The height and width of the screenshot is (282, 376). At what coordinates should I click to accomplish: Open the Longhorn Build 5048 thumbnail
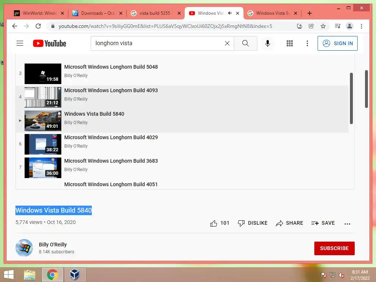click(43, 73)
